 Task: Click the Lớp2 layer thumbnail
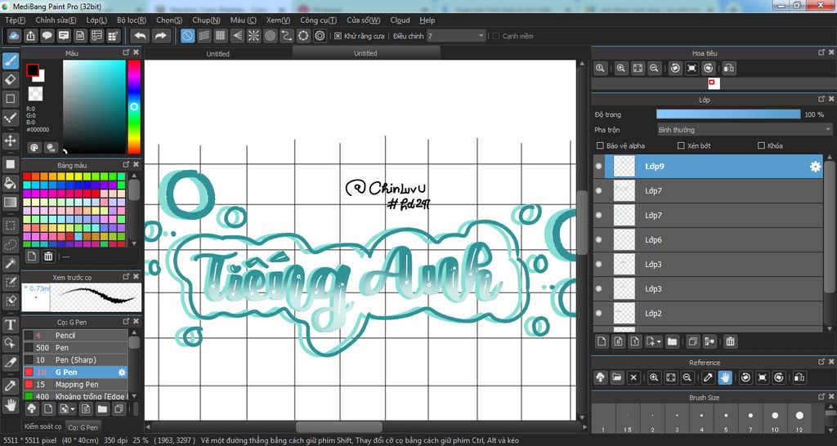[x=624, y=313]
